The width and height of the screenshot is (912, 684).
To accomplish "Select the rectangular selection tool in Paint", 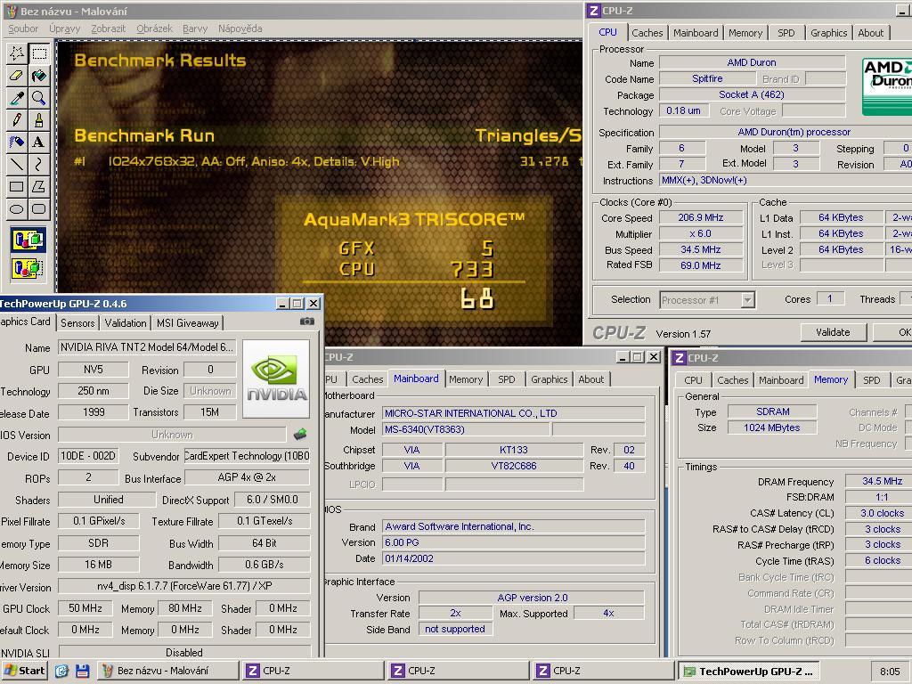I will click(x=39, y=54).
